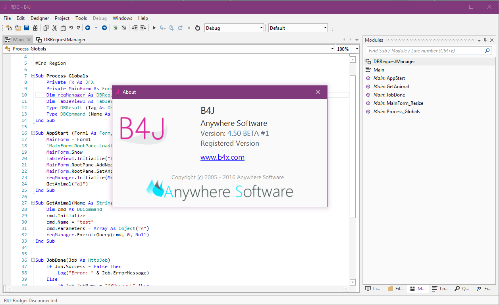Collapse the Process_Globals sub fold marker
Viewport: 499px width, 305px height.
click(33, 76)
